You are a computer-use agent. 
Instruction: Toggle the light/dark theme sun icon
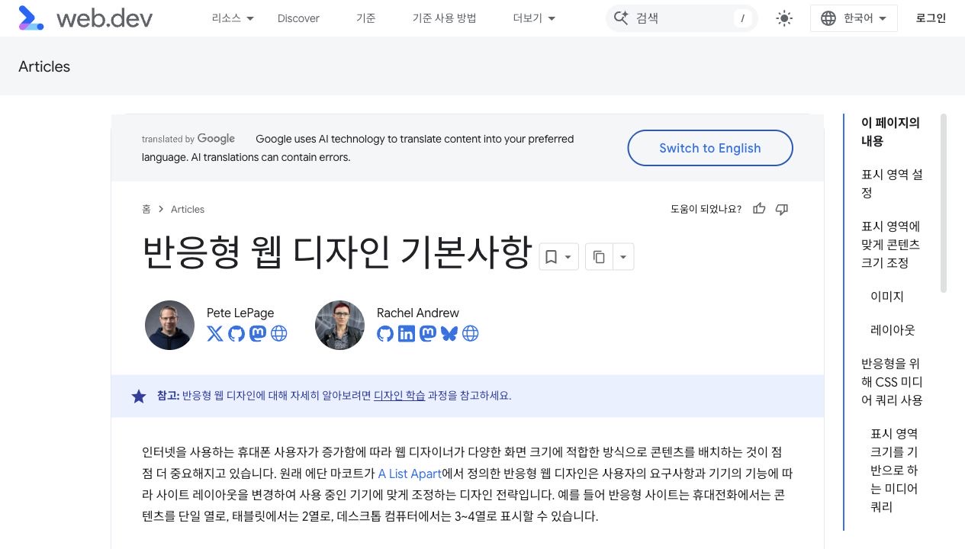(x=784, y=18)
